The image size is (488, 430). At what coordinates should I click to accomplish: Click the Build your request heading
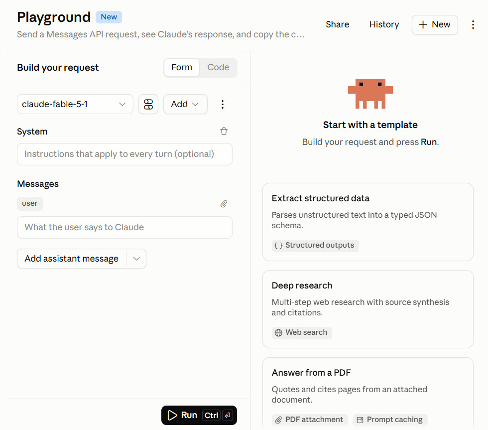(x=58, y=68)
